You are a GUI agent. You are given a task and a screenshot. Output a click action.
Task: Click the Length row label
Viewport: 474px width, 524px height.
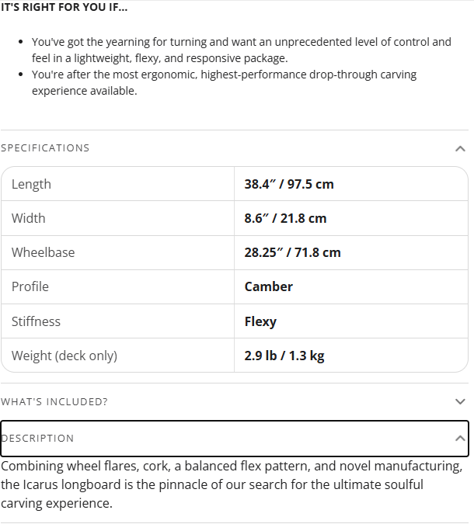(31, 184)
